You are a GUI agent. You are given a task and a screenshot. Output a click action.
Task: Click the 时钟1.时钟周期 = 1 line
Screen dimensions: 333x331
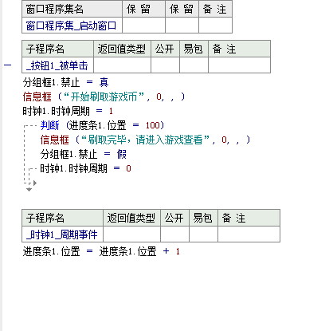tap(68, 111)
